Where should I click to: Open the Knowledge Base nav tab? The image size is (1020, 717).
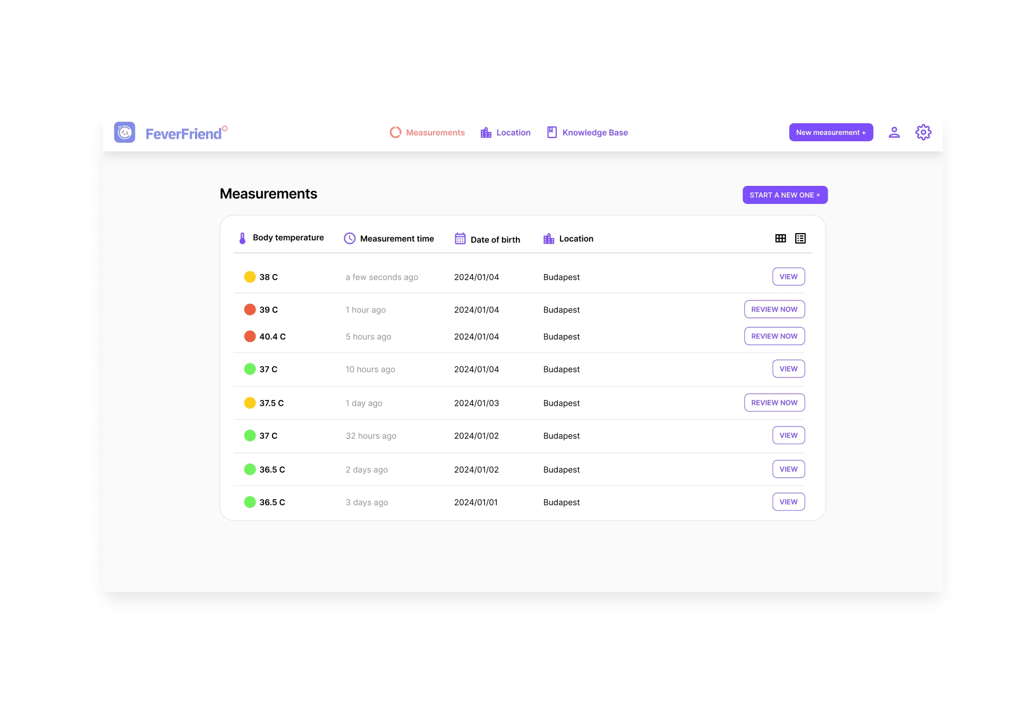click(x=588, y=132)
